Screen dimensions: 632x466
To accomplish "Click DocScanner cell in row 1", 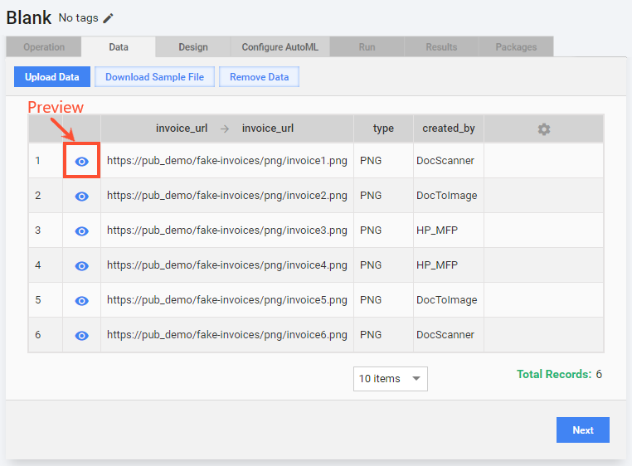I will [448, 160].
